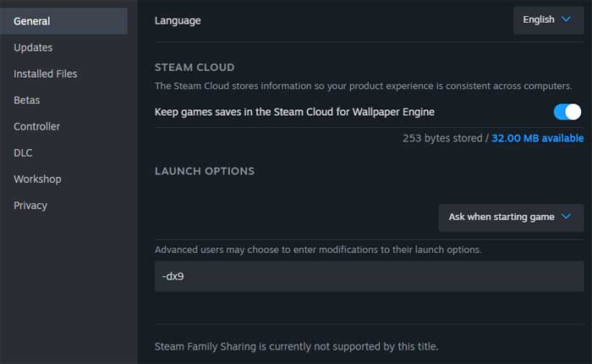Select the Betas tab

click(x=27, y=100)
